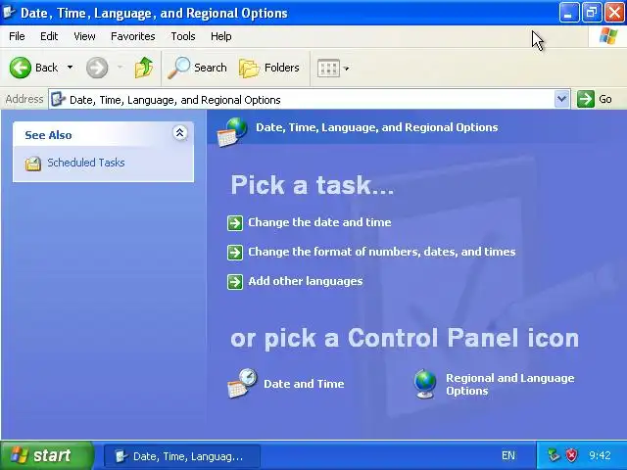Click the network connection tray icon
This screenshot has height=470, width=627.
click(x=554, y=455)
